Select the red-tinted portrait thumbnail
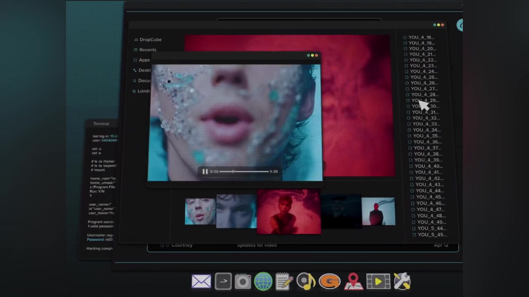Screen dimensions: 529x297 coord(288,212)
